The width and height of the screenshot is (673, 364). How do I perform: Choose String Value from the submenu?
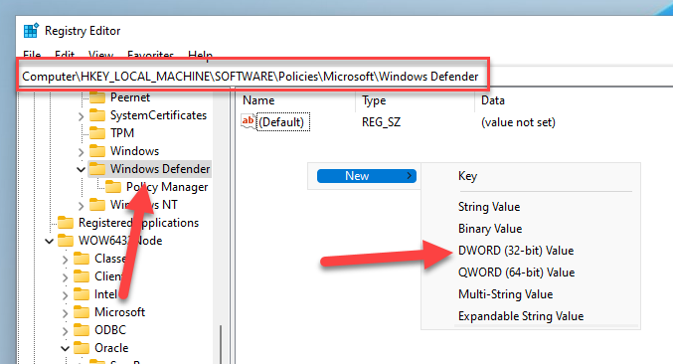pyautogui.click(x=489, y=207)
